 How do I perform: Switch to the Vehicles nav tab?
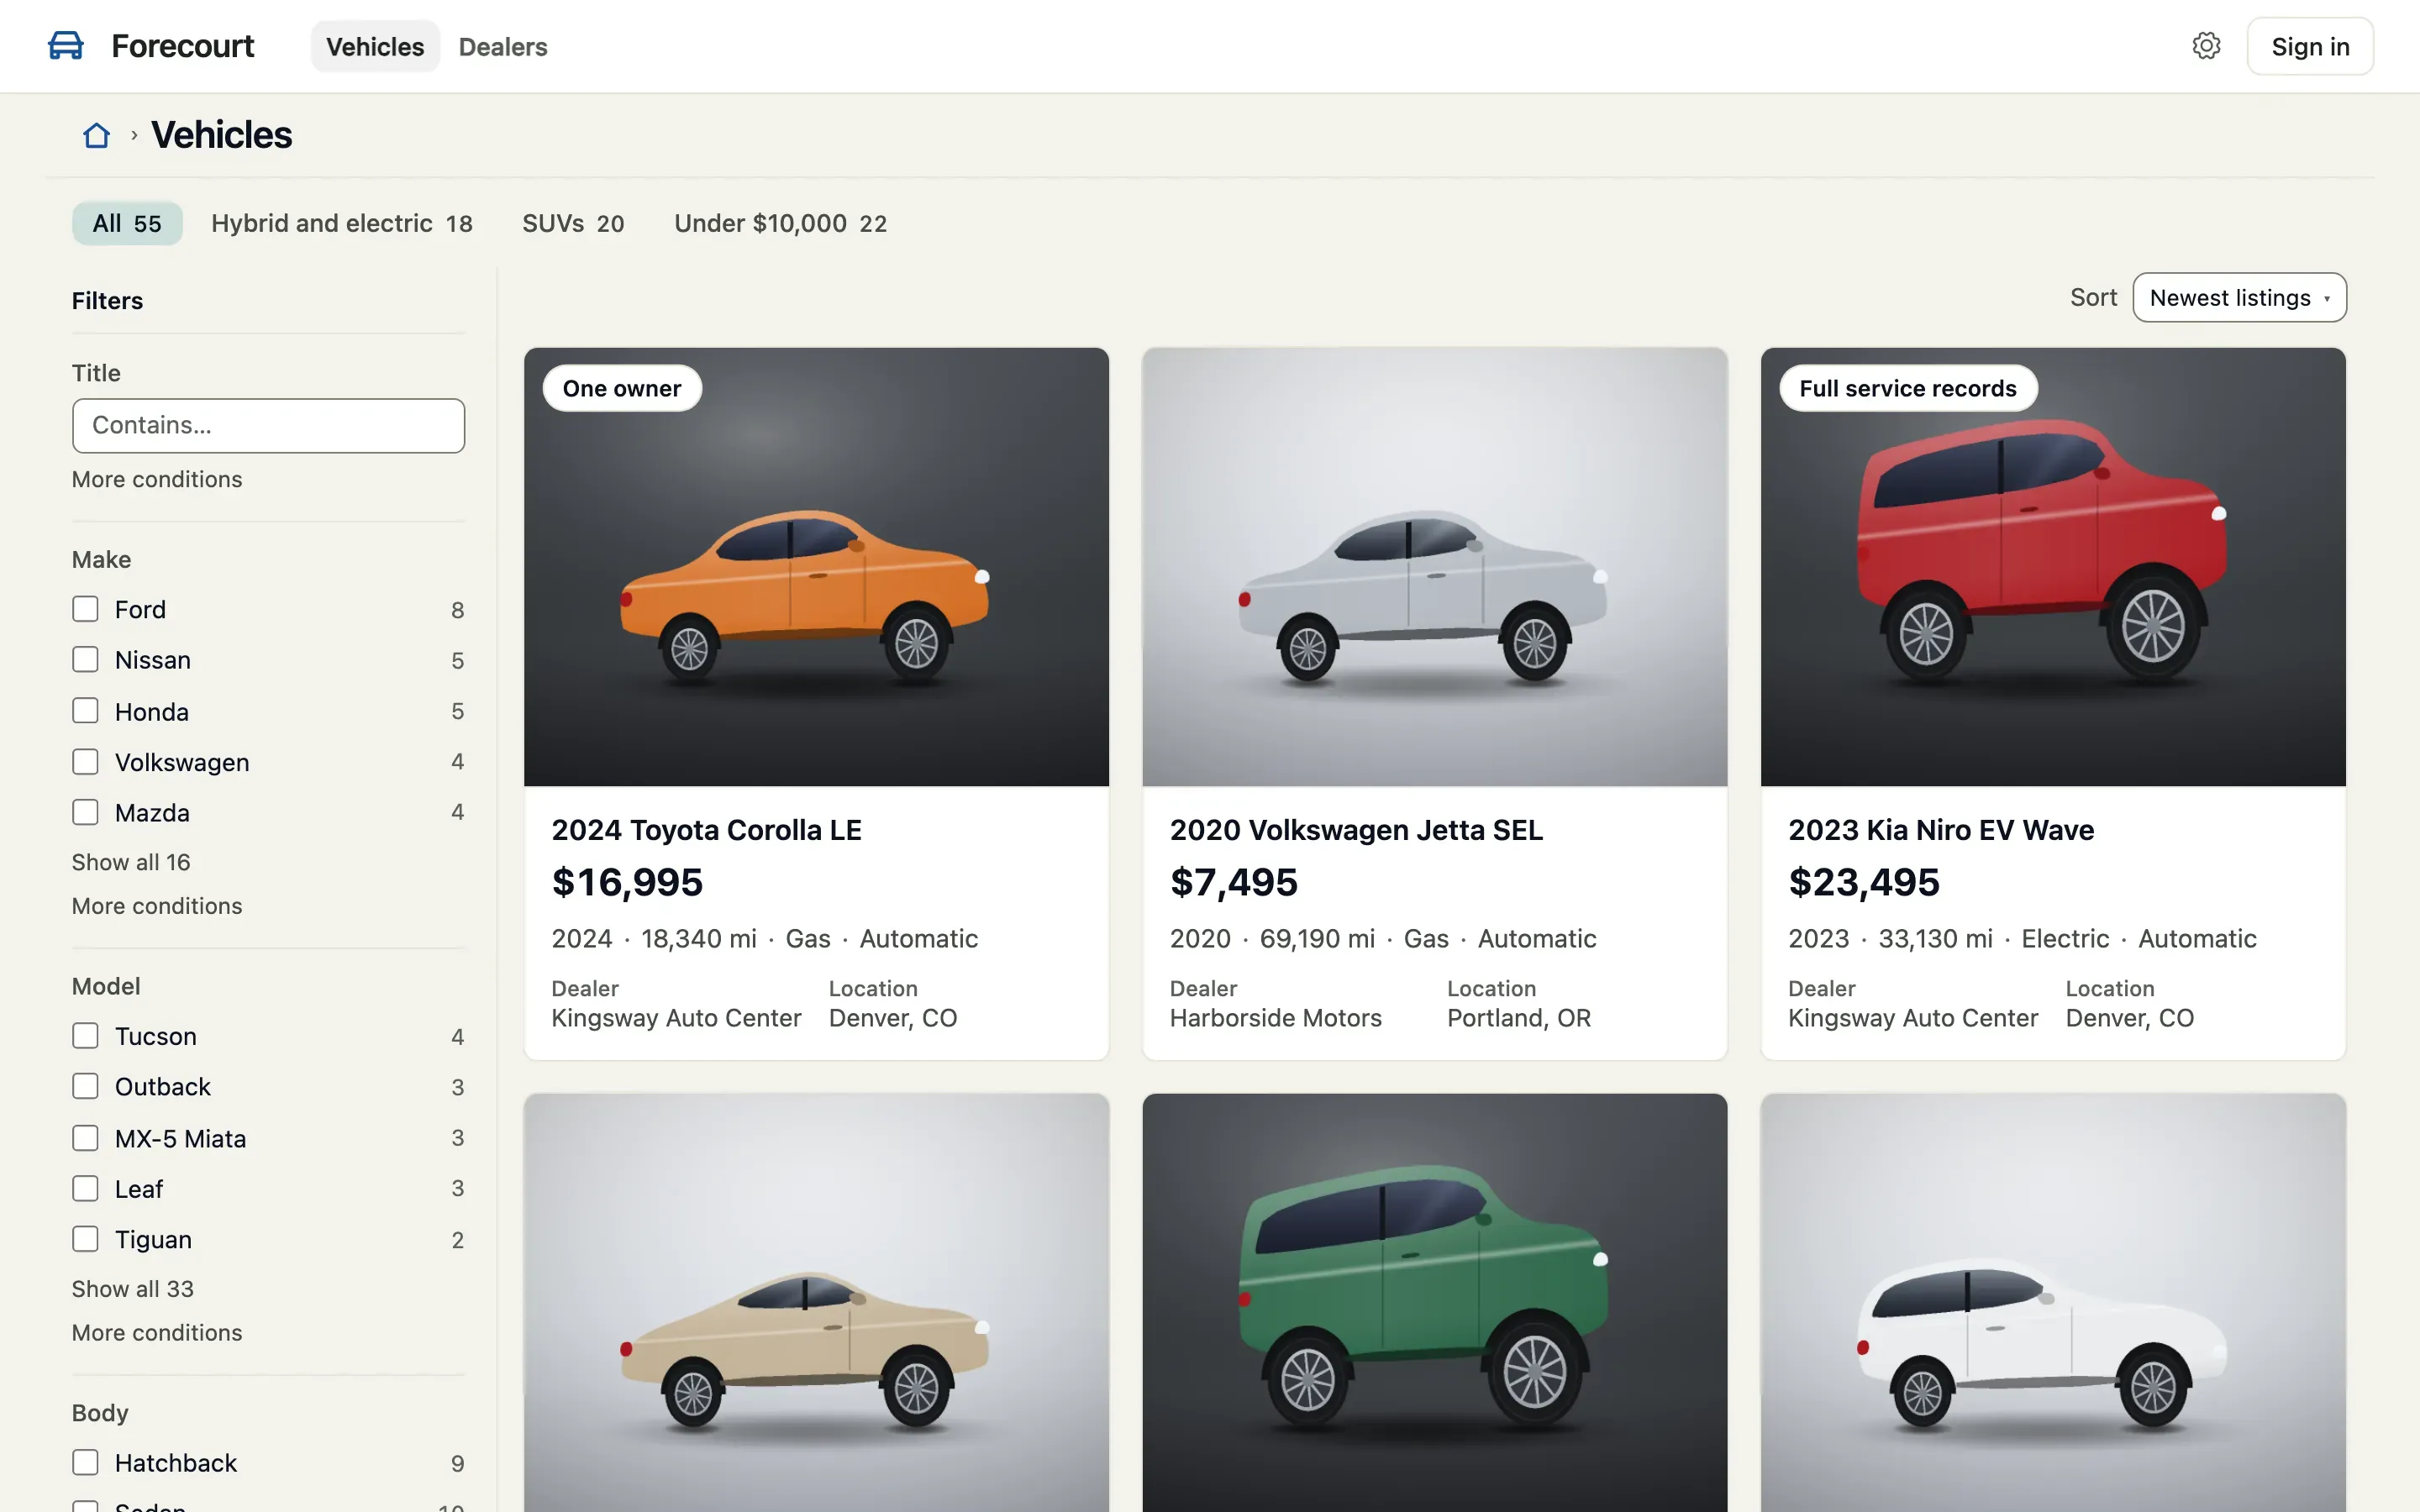375,46
